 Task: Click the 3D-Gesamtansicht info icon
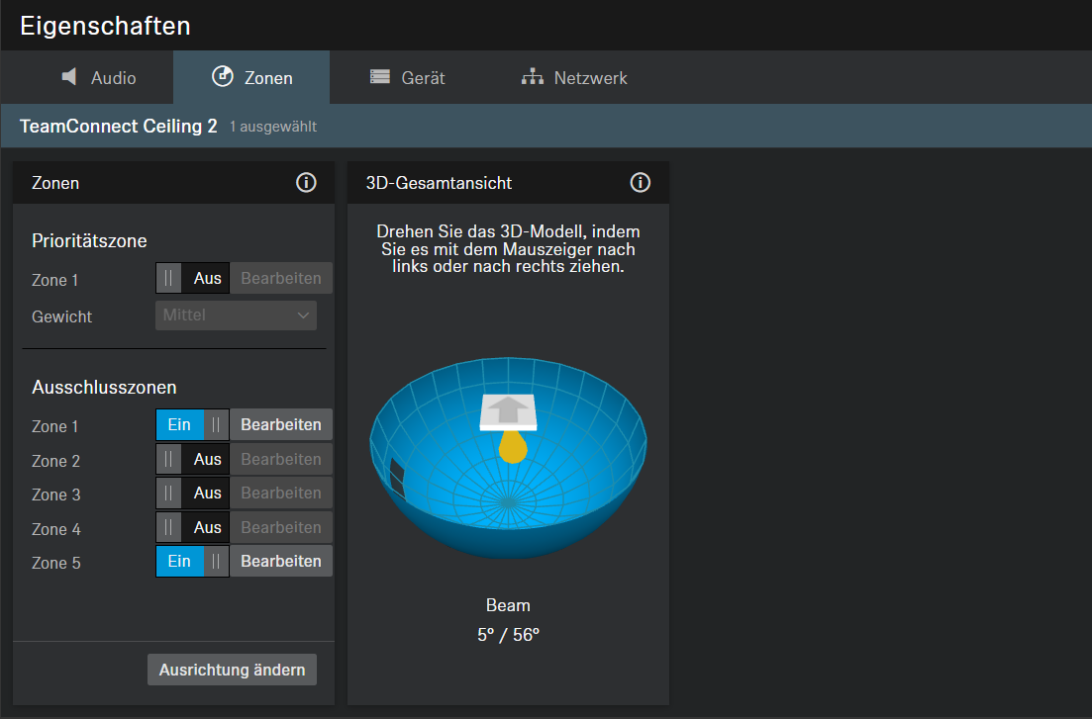click(x=641, y=183)
